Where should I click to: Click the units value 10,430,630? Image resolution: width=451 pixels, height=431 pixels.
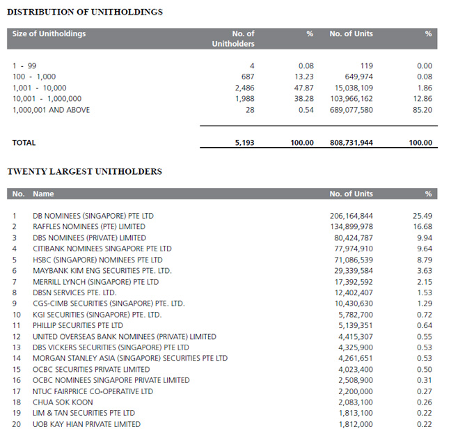[354, 304]
